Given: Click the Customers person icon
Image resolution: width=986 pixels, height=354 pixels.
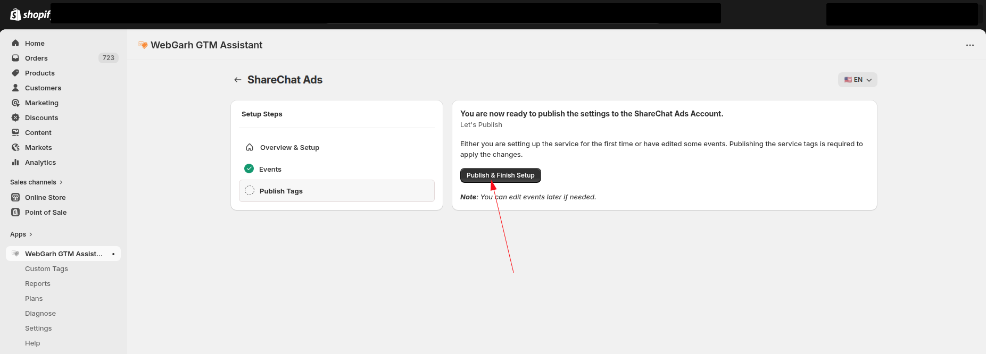Looking at the screenshot, I should pos(15,88).
